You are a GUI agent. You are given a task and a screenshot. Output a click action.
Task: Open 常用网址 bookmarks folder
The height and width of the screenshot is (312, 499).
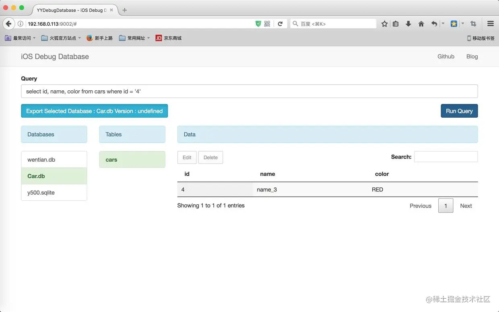pyautogui.click(x=134, y=38)
